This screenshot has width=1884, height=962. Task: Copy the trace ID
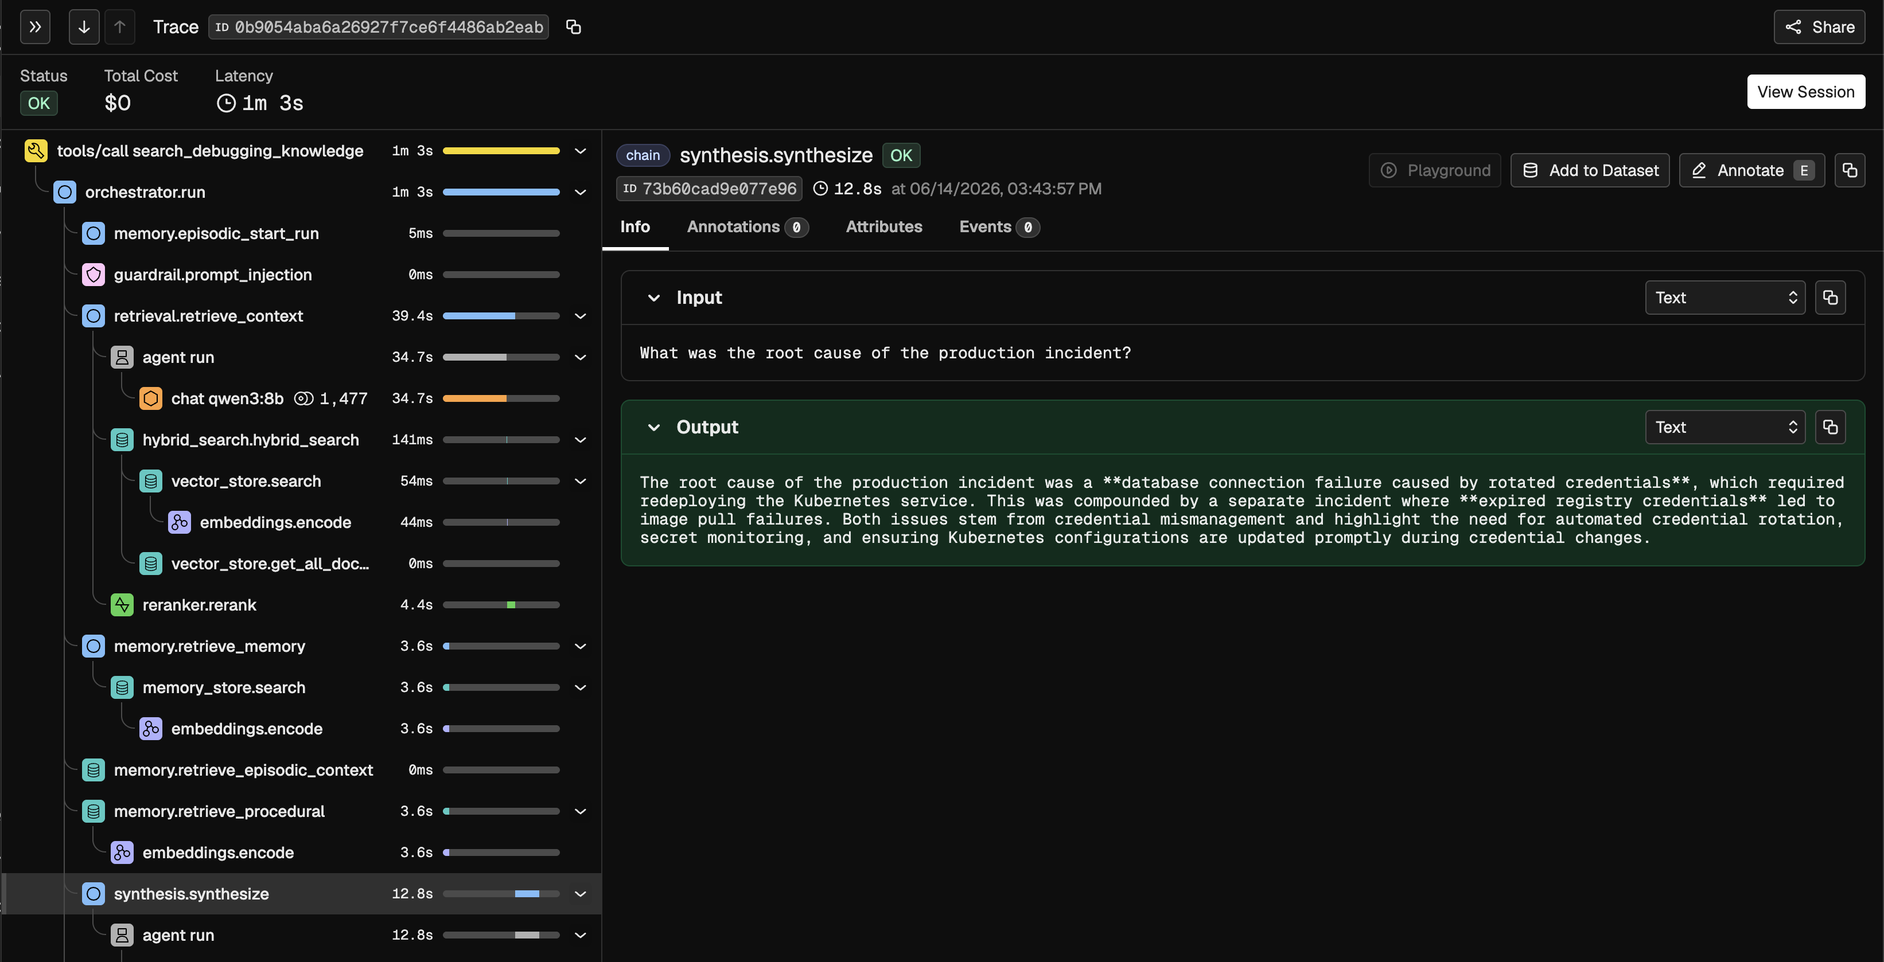[x=573, y=27]
